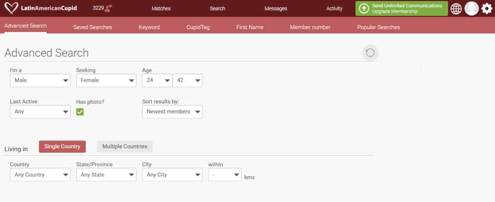
Task: Click the LatinAmericanCupid heart logo
Action: tap(11, 8)
